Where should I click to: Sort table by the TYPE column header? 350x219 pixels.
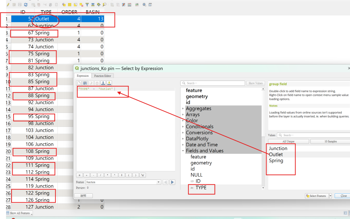point(46,12)
